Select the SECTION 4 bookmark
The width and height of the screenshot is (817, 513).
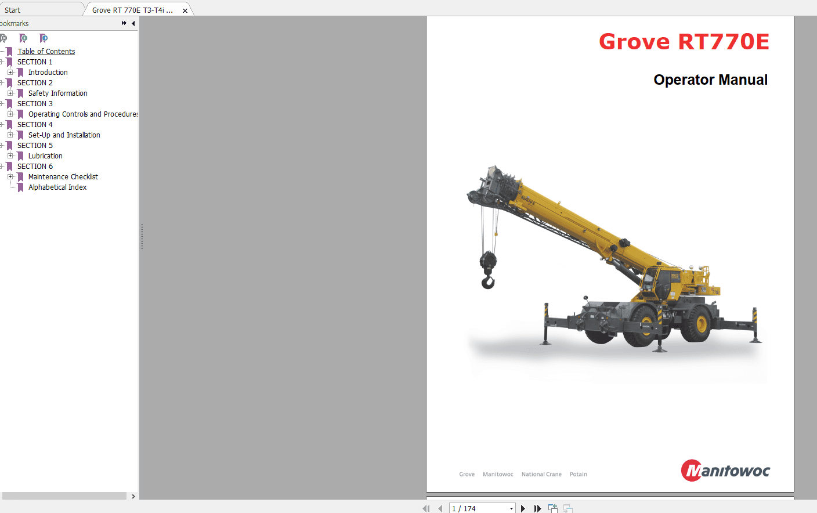tap(35, 124)
